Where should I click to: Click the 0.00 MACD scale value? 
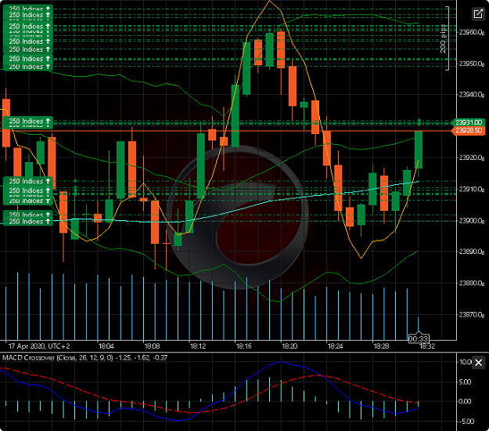click(465, 402)
